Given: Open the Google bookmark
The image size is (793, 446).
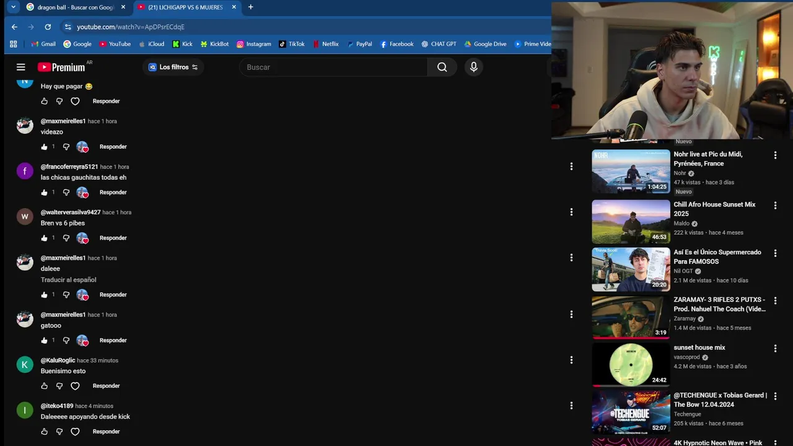Looking at the screenshot, I should (x=77, y=44).
